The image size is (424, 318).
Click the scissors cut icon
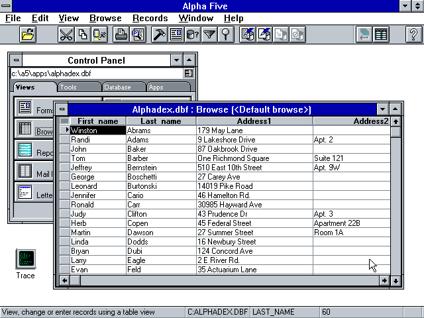coord(66,34)
